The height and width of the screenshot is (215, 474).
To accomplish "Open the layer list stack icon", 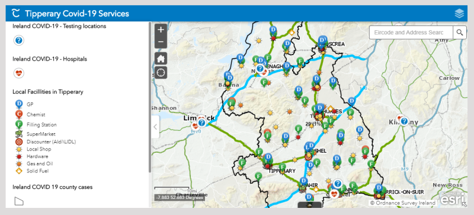I will click(x=459, y=14).
